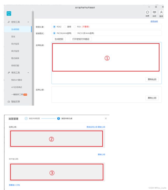Open the 使用说明 link

click(154, 22)
